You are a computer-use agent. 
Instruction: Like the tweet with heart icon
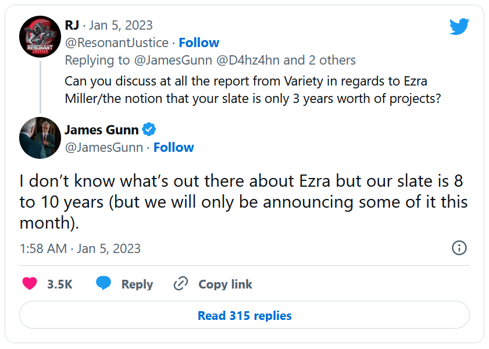click(30, 284)
